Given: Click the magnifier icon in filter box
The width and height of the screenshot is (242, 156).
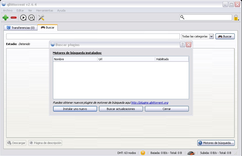Looking at the screenshot, I should click(x=182, y=17).
